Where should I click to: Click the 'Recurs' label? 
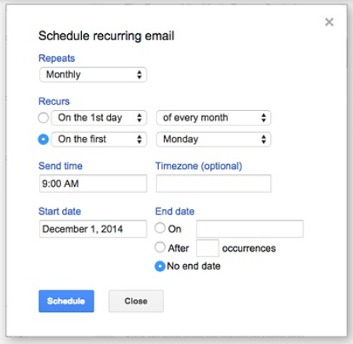[x=54, y=101]
